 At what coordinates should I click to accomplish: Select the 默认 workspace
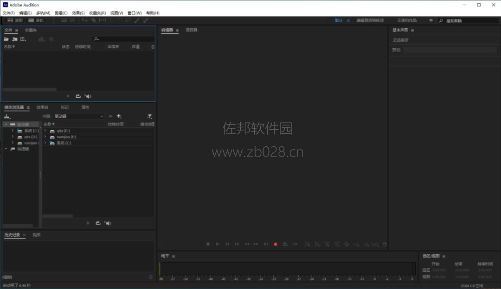coord(339,20)
